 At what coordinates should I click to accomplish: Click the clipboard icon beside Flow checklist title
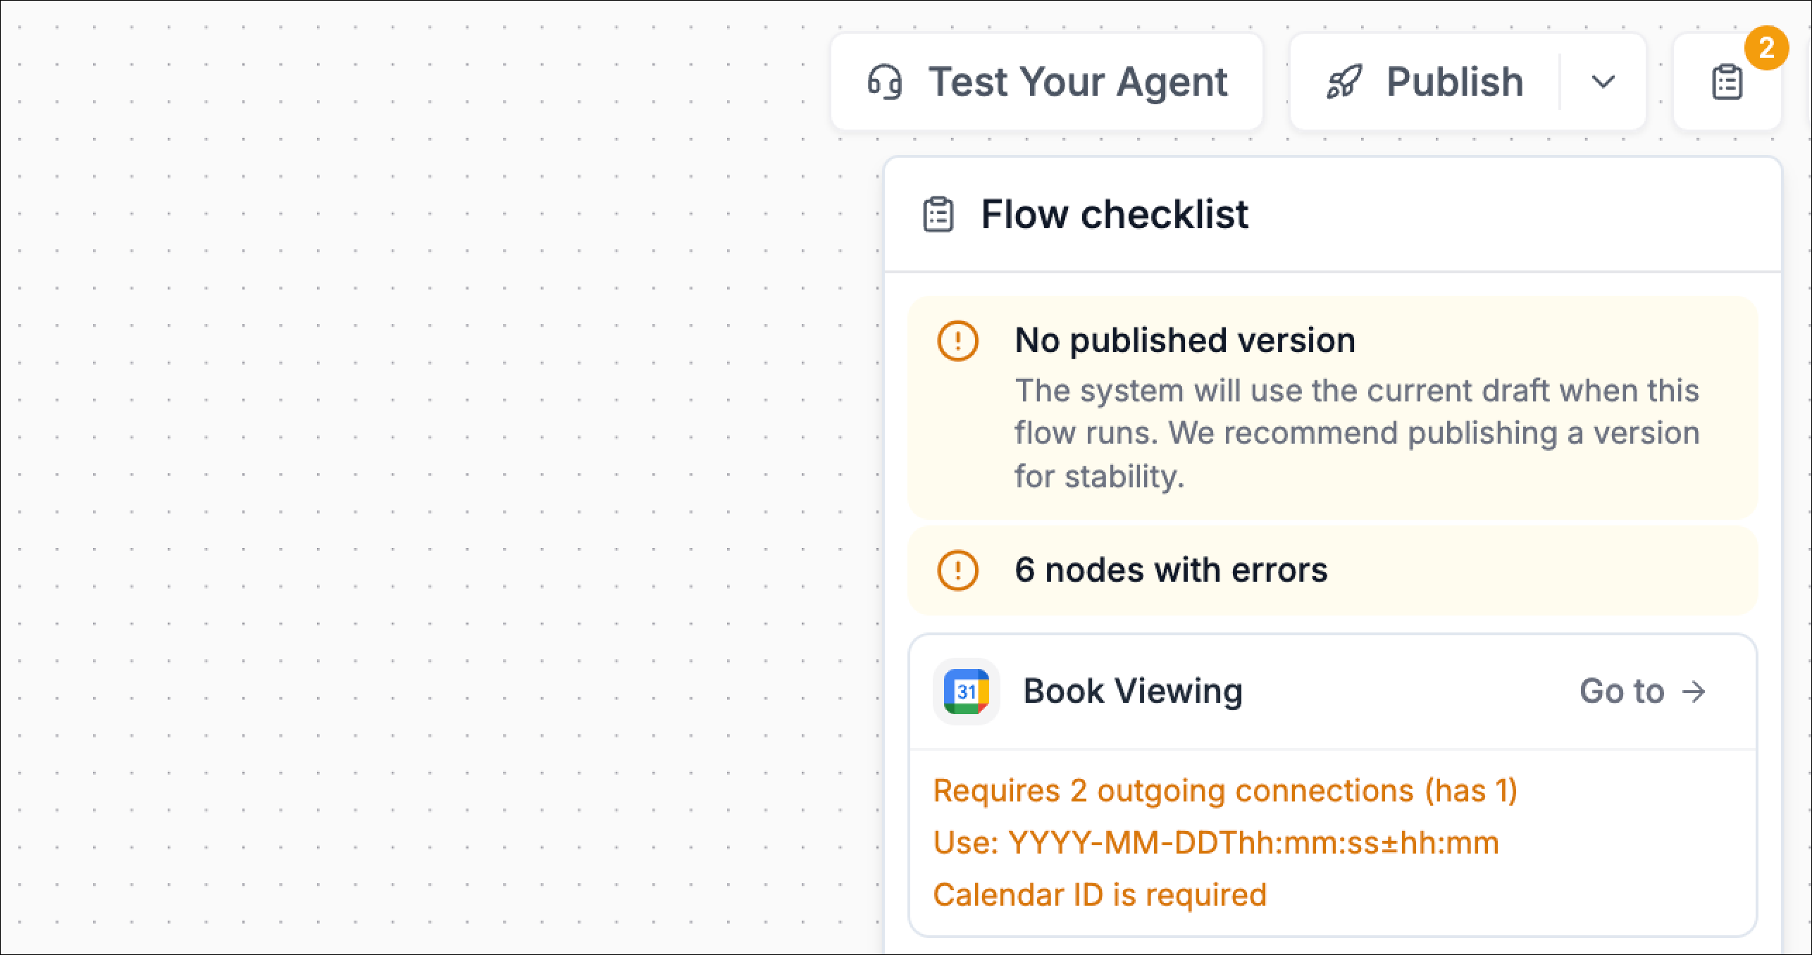click(938, 215)
